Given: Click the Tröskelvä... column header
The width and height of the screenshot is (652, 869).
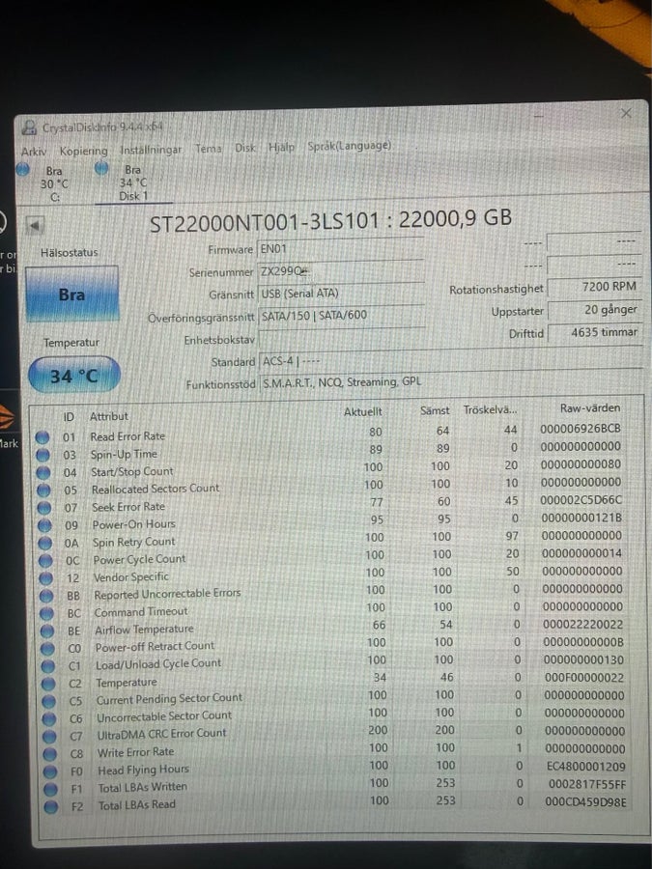Looking at the screenshot, I should pos(490,409).
